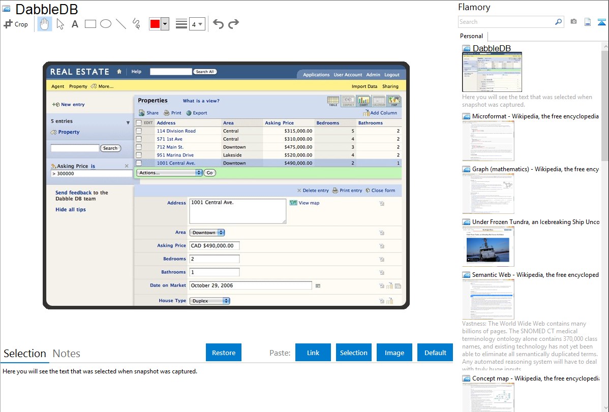
Task: Click the Restore button
Action: coord(224,353)
